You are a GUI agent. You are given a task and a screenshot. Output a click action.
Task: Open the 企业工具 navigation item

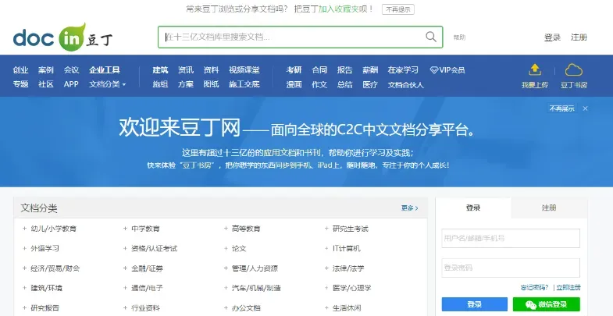coord(105,70)
